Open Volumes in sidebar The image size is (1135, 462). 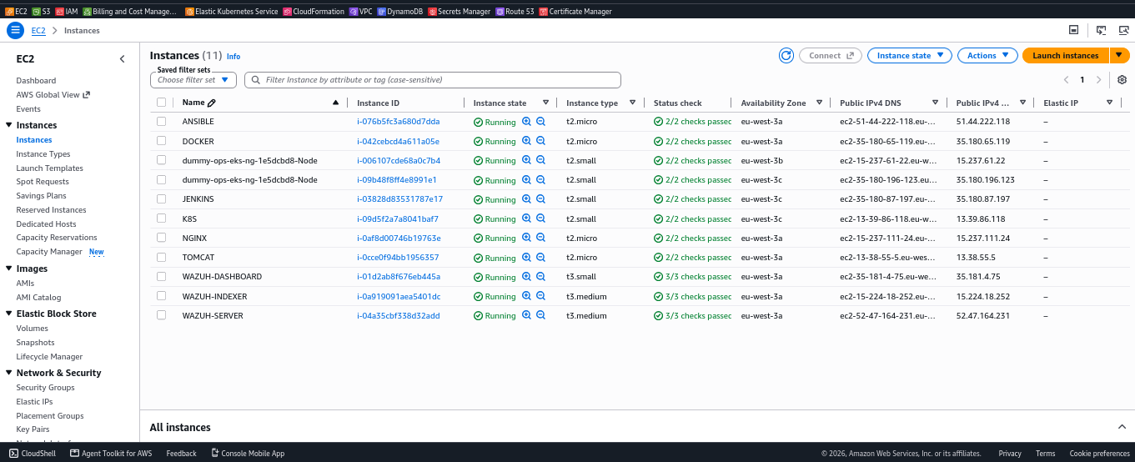pos(32,329)
